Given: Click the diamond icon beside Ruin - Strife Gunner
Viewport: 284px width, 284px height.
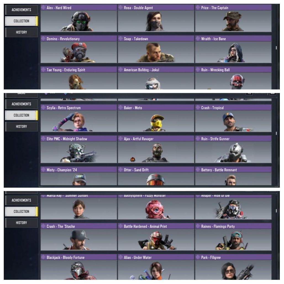Looking at the screenshot, I should point(198,139).
